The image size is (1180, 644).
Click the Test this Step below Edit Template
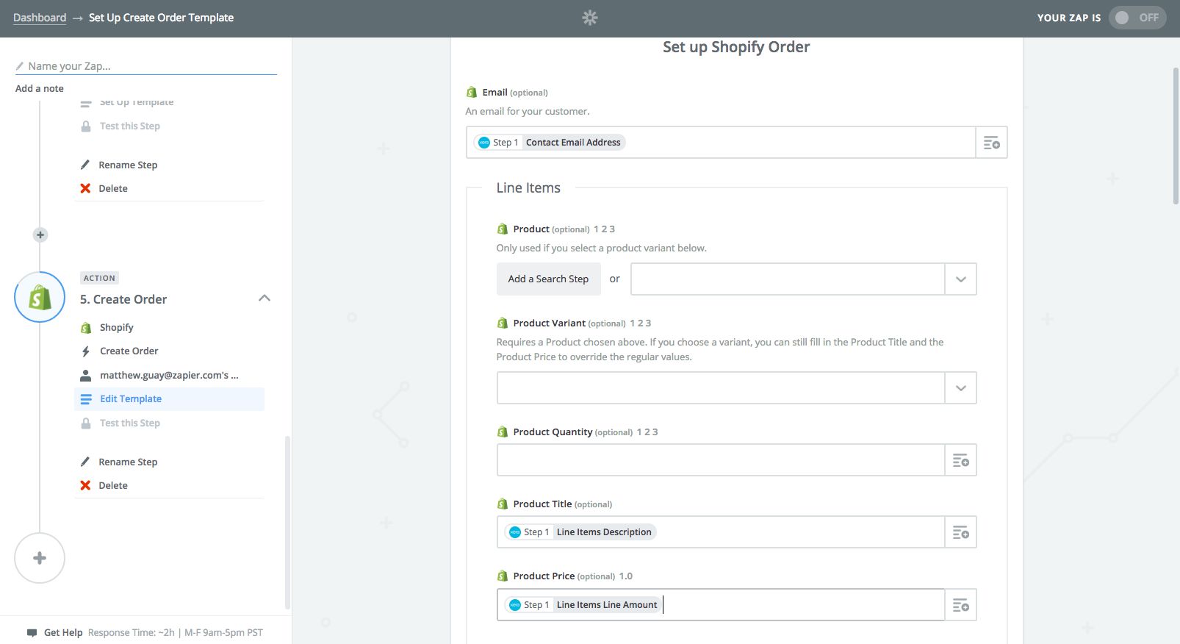tap(130, 423)
